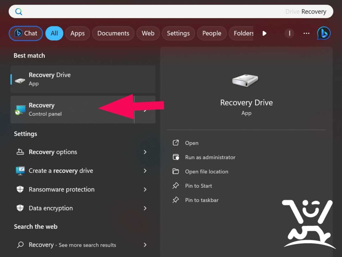Click the Recovery Drive hard disk icon in results
Screen dimensions: 342x257
(20, 81)
